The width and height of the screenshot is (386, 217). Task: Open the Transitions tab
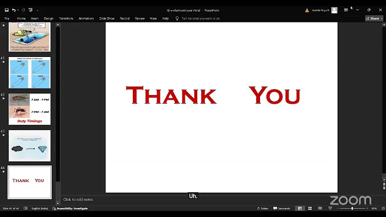(x=66, y=18)
